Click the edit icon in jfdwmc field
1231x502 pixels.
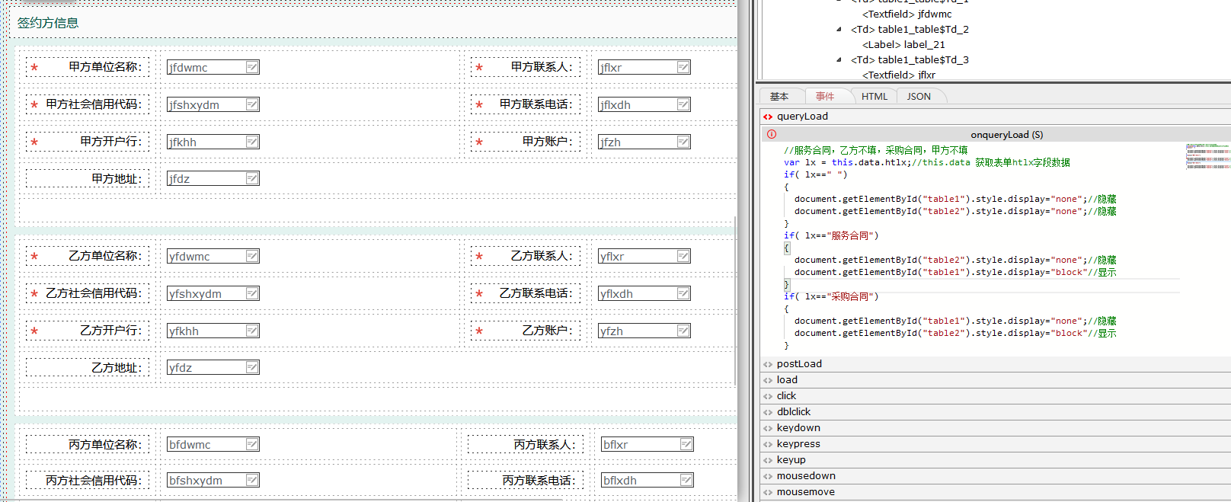tap(252, 67)
